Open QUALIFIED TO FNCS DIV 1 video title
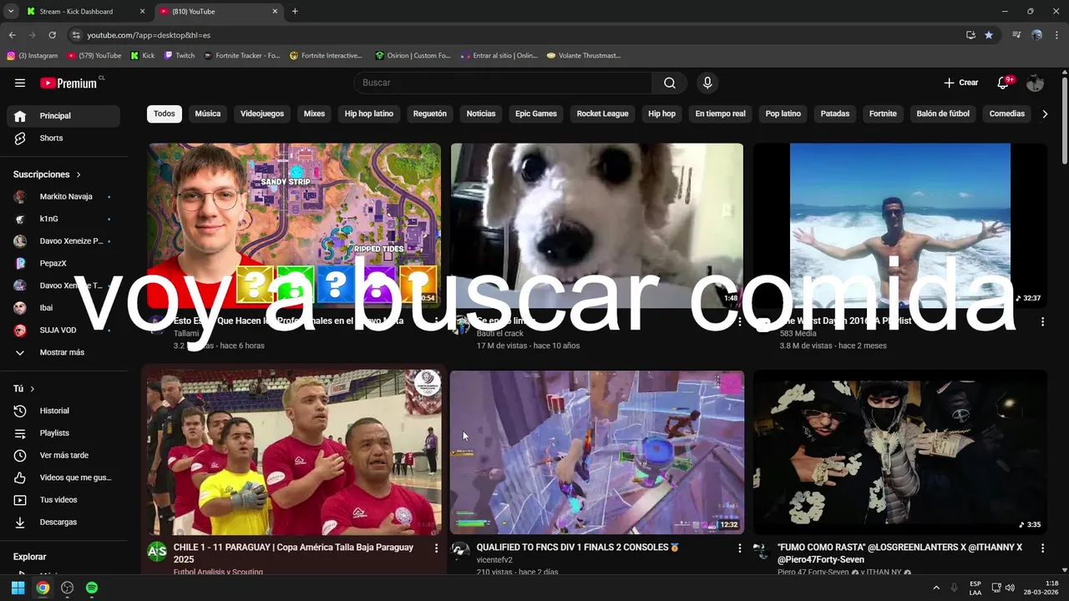 tap(578, 548)
